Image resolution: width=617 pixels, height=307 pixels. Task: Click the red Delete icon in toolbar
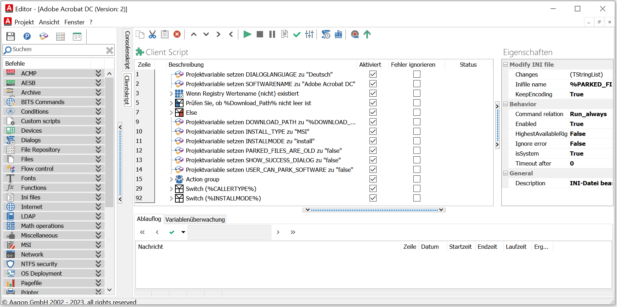(177, 34)
